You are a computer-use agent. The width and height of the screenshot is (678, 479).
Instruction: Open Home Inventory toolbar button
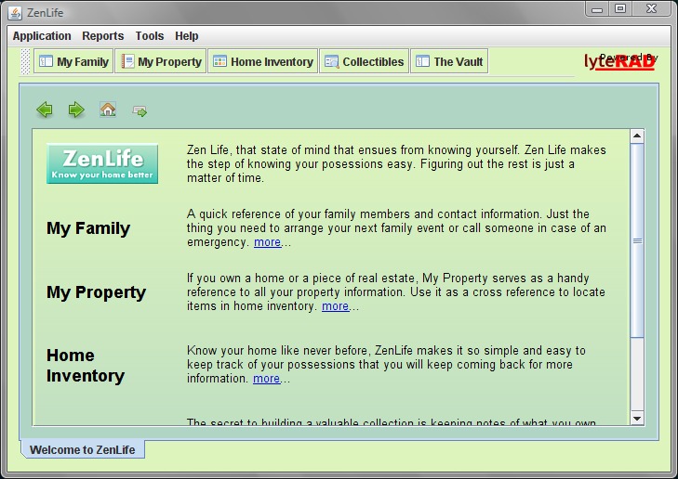[x=262, y=62]
